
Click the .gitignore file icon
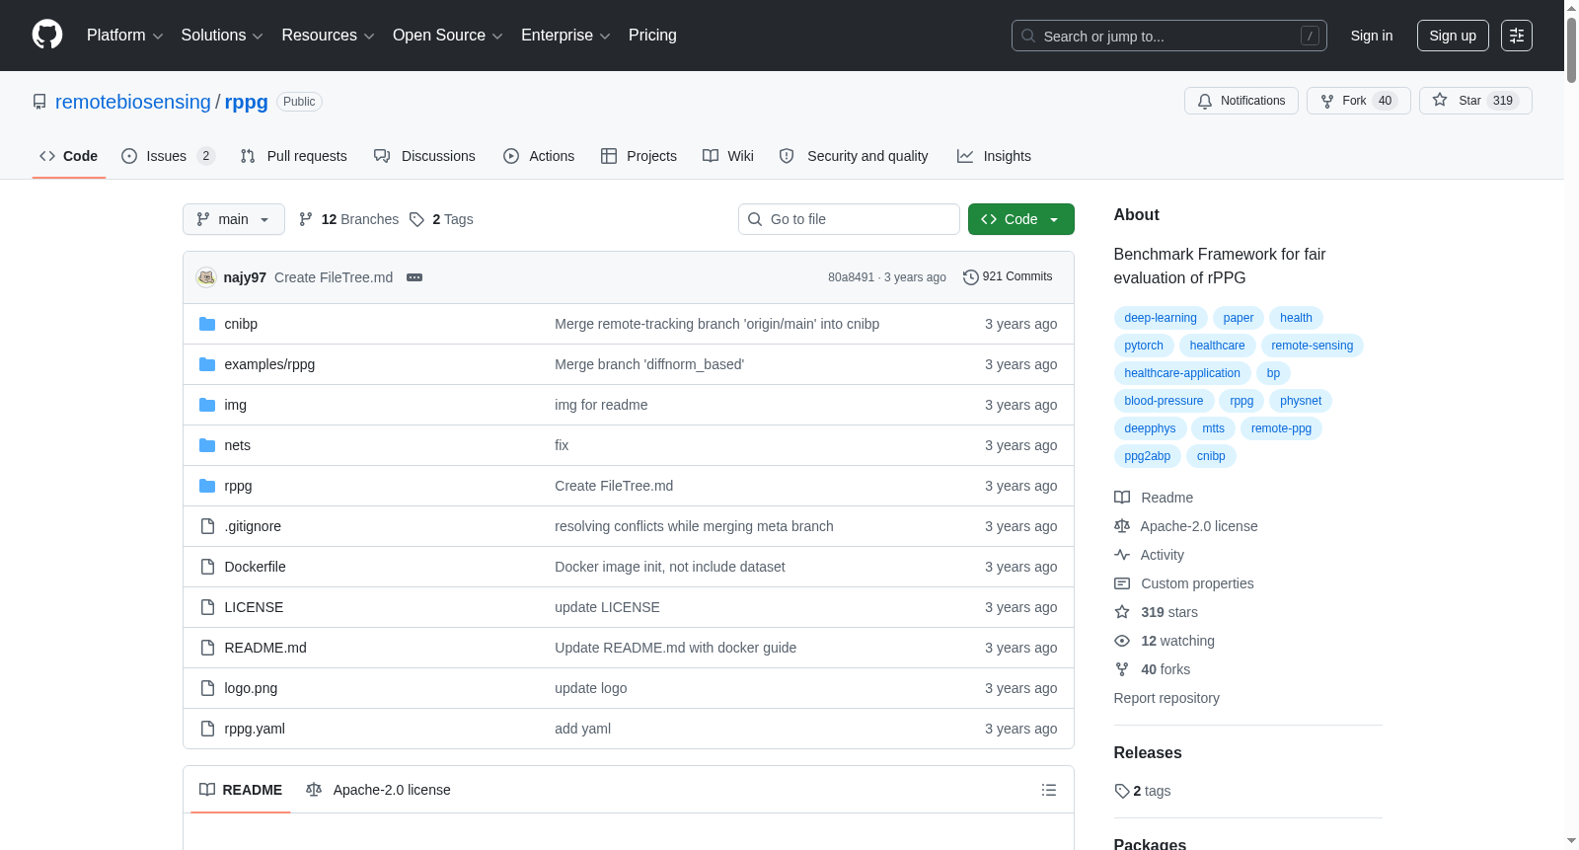tap(207, 526)
